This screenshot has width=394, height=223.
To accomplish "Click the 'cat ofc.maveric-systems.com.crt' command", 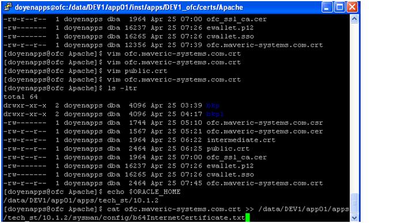I will coord(174,209).
